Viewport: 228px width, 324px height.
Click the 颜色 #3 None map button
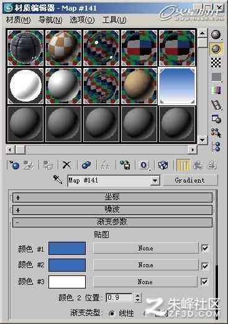(x=145, y=282)
